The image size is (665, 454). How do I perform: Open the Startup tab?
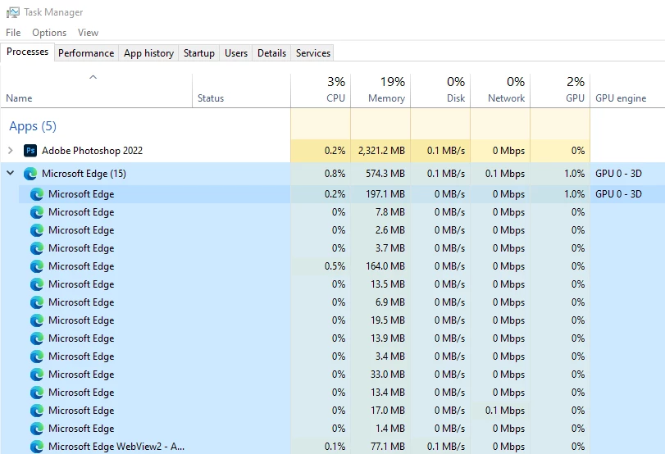pos(199,53)
